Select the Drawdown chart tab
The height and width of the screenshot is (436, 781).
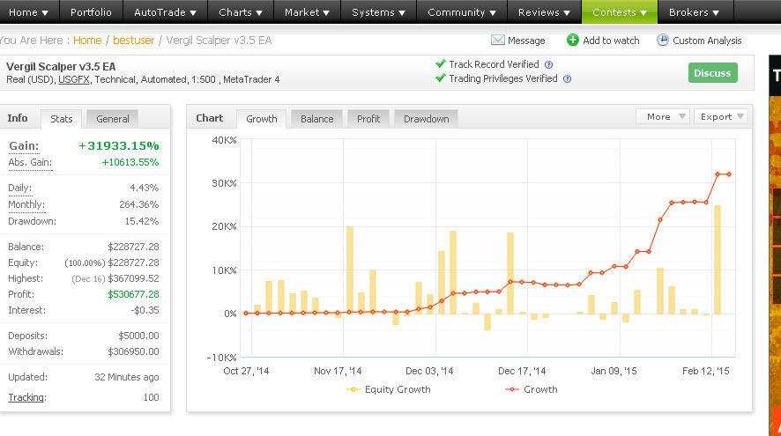coord(427,118)
